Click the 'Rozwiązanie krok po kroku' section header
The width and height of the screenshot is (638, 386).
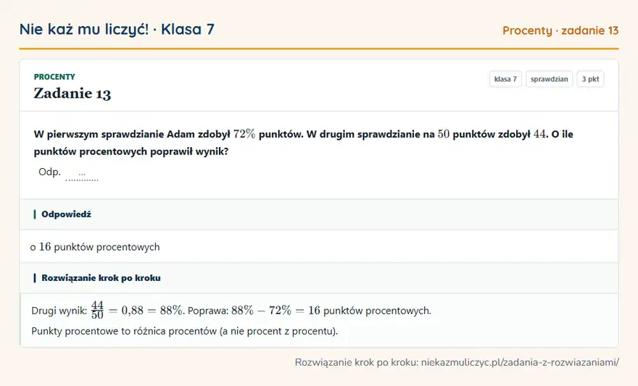[319, 278]
